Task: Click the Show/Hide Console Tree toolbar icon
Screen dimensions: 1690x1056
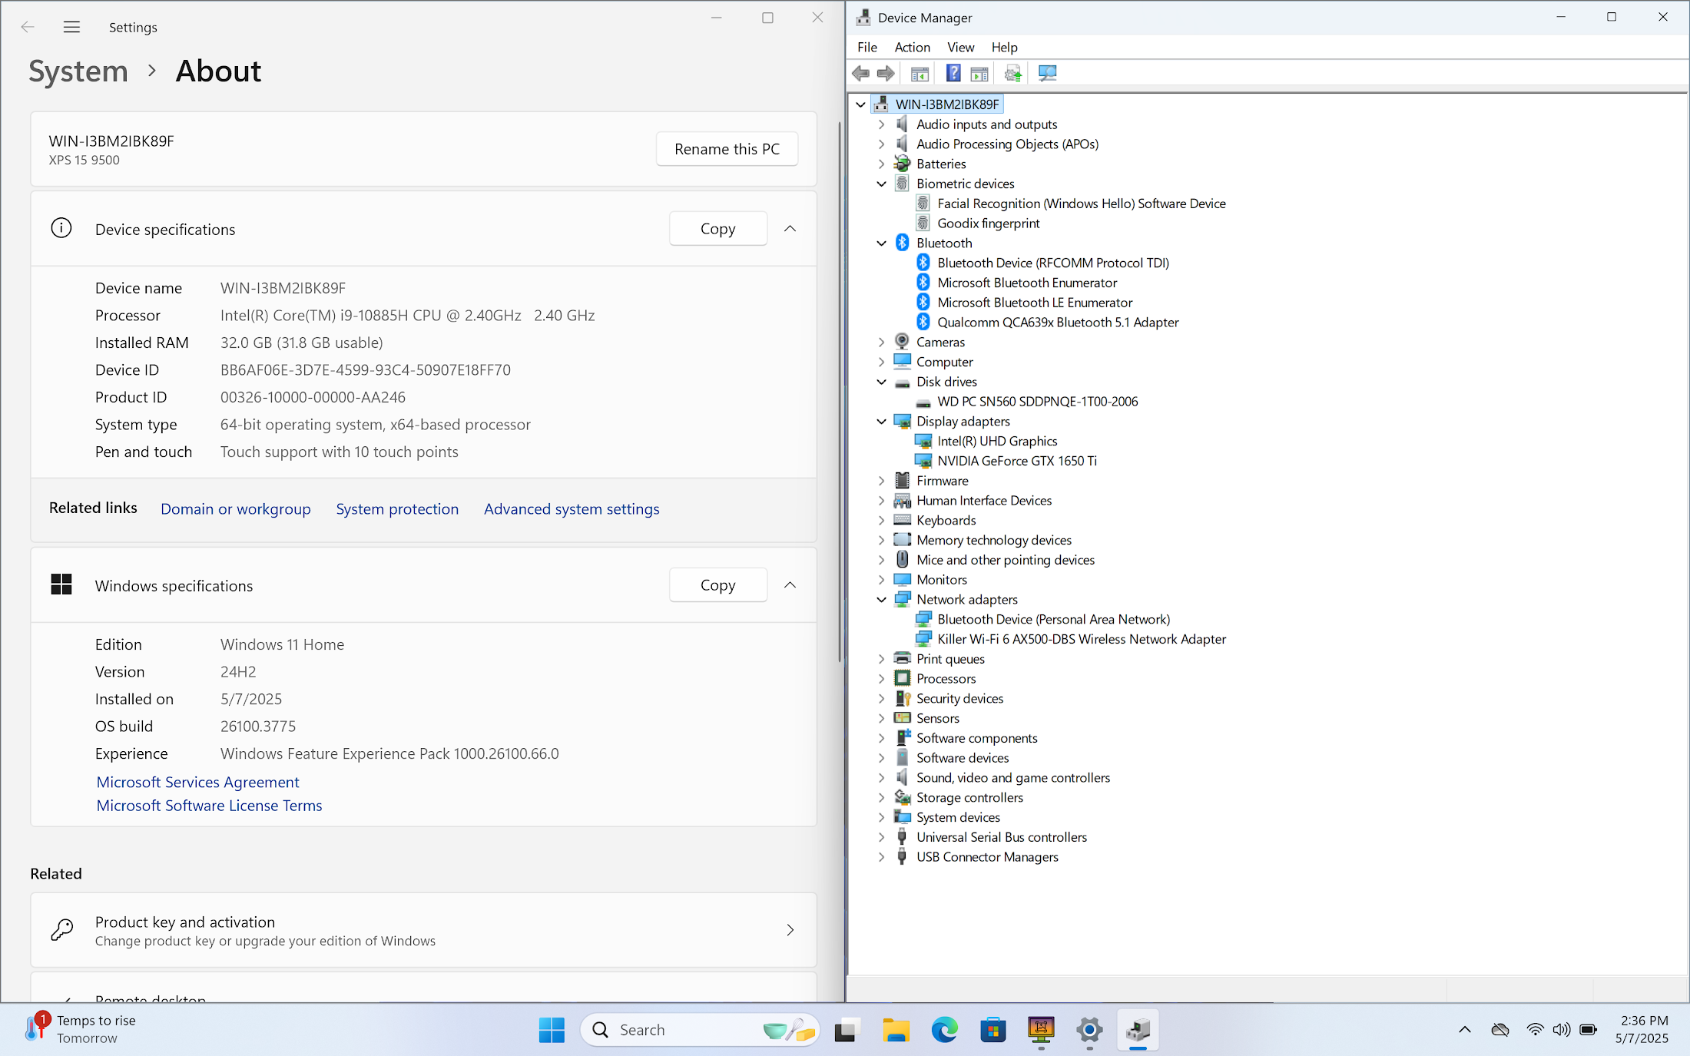Action: pyautogui.click(x=920, y=74)
